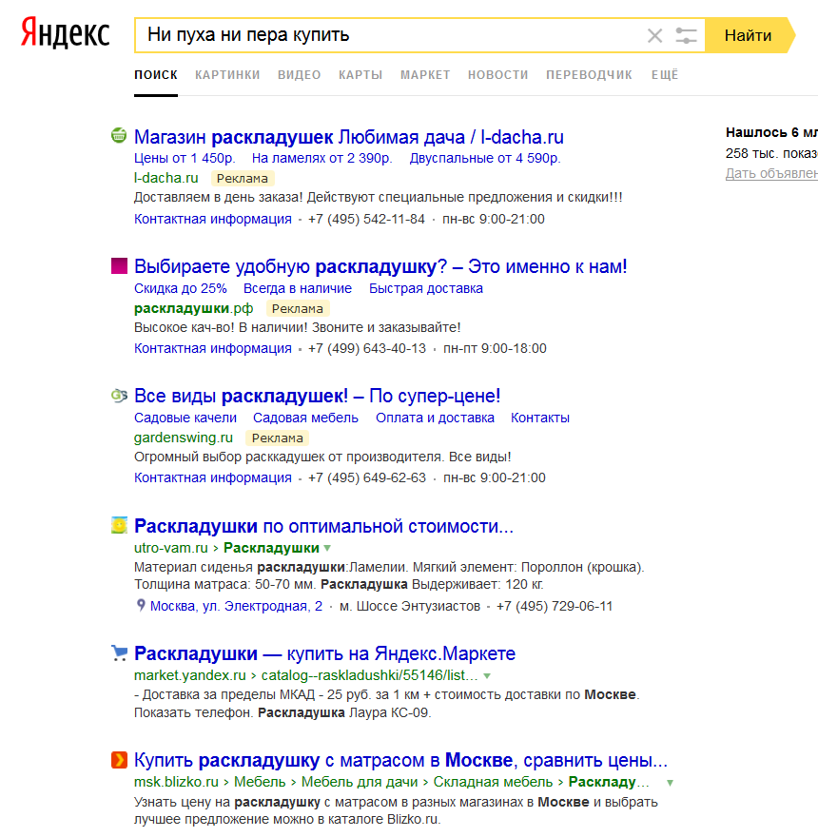The width and height of the screenshot is (818, 837).
Task: Click Реклама label under l-dacha.ru
Action: click(x=243, y=178)
